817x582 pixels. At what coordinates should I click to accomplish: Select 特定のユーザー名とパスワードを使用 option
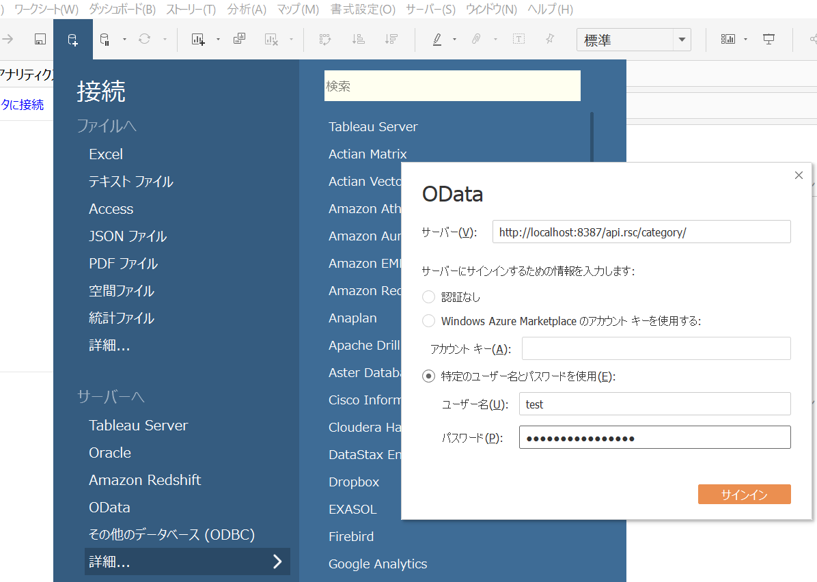430,376
